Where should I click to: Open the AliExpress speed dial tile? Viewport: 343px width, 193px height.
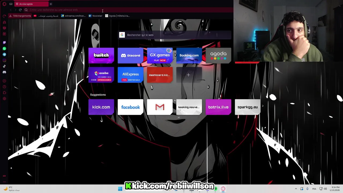(131, 75)
